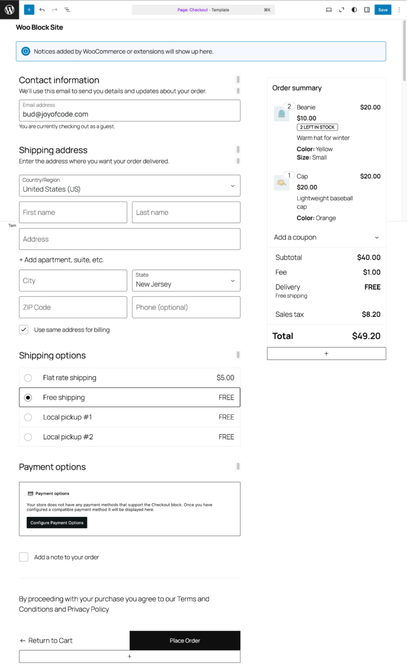The width and height of the screenshot is (407, 667).
Task: Click the drag handle beside Shipping options heading
Action: (x=238, y=355)
